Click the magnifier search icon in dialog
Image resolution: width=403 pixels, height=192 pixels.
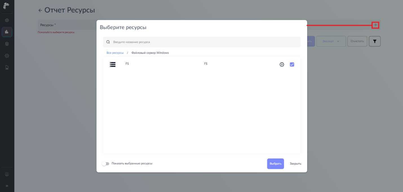tap(108, 42)
